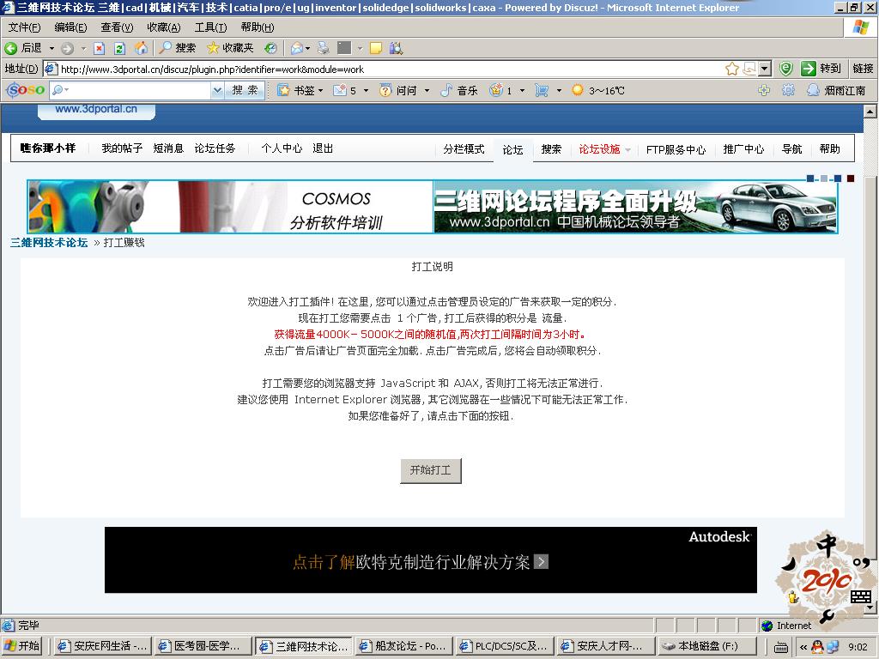The height and width of the screenshot is (659, 879).
Task: Add favorite with star in address bar
Action: click(x=731, y=69)
